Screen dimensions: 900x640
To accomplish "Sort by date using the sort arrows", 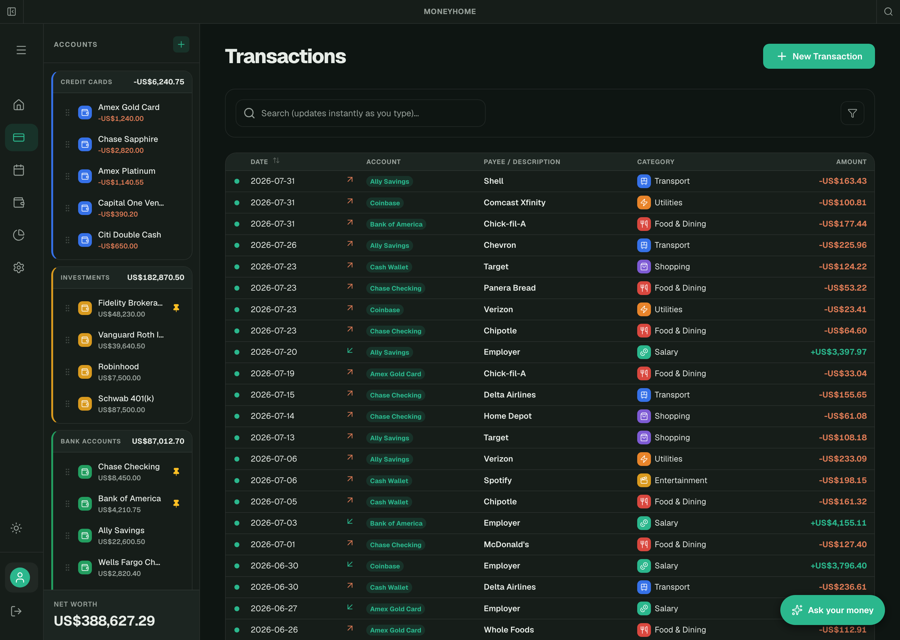I will [276, 161].
